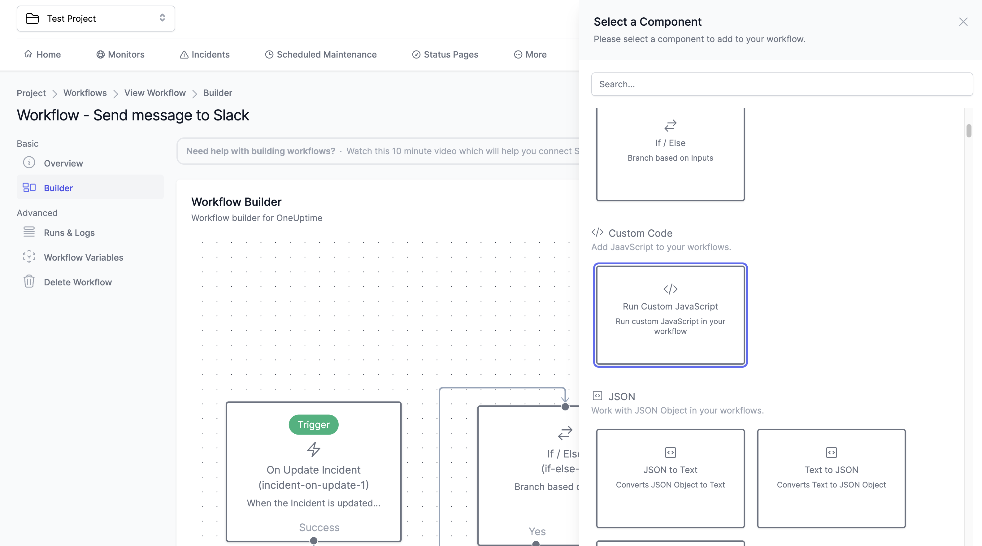Click the Overview info icon
982x546 pixels.
pyautogui.click(x=29, y=162)
